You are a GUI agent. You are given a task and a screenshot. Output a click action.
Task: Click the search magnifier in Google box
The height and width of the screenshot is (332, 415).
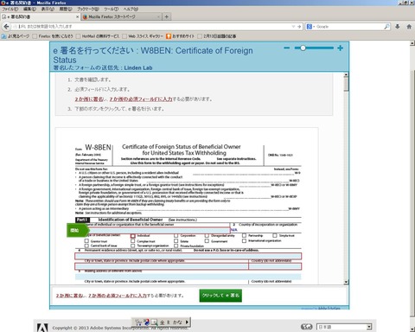(386, 27)
